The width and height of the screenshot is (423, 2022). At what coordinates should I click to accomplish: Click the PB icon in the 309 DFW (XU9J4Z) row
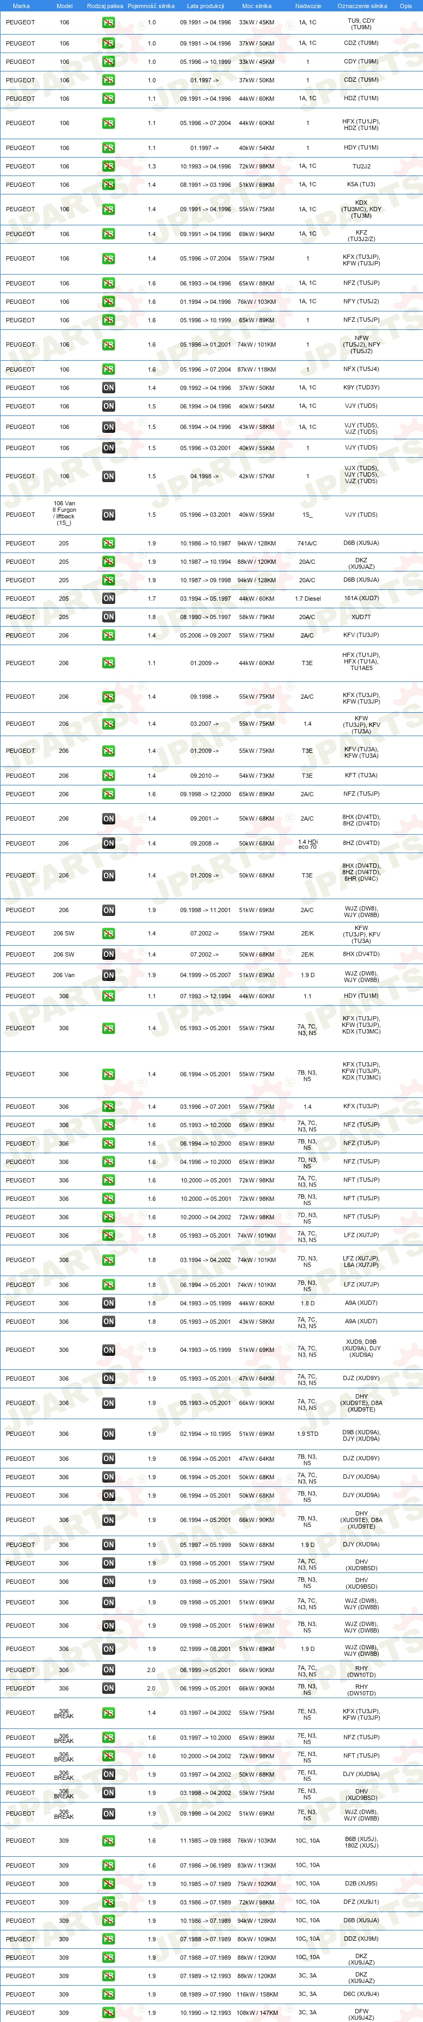(108, 2013)
